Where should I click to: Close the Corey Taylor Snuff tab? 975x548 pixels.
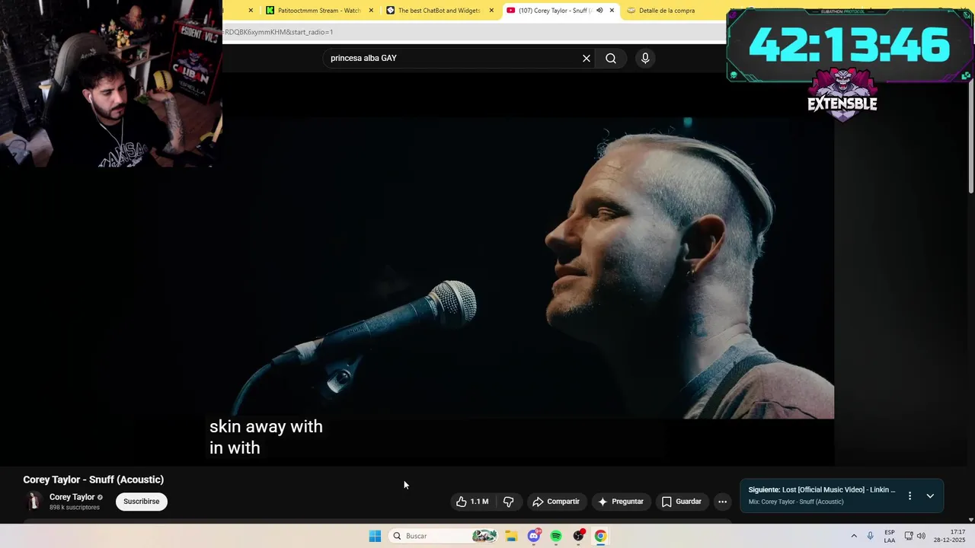tap(612, 11)
